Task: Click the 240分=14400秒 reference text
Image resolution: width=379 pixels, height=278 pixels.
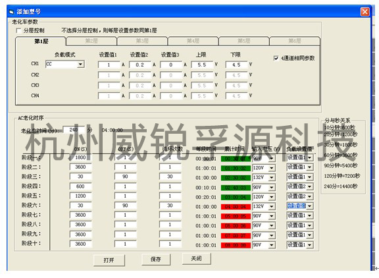Action: tap(341, 186)
